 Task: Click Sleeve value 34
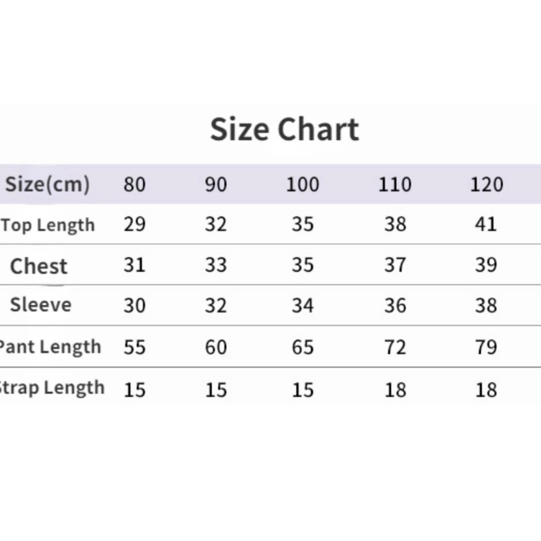click(x=303, y=306)
